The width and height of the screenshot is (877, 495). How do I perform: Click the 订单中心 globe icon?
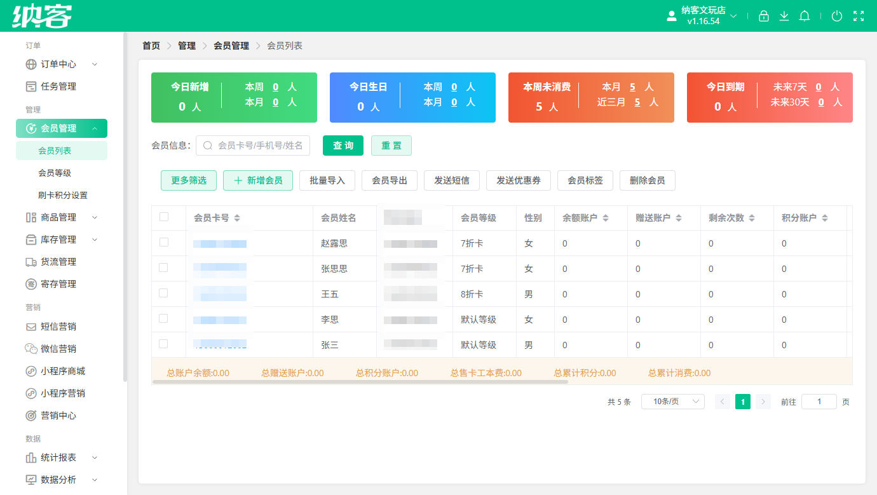click(x=31, y=64)
